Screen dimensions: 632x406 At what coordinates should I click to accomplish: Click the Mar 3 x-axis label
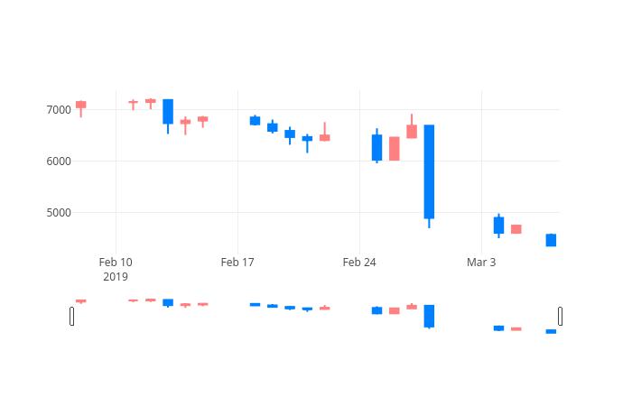[481, 263]
